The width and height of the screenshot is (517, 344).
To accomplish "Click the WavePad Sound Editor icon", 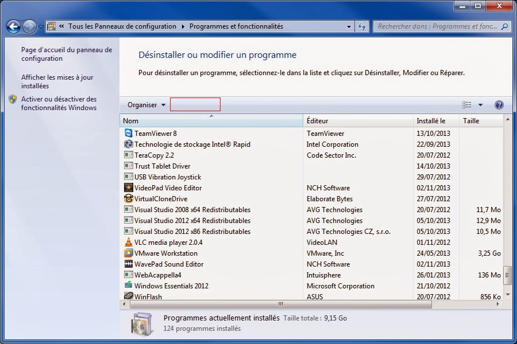I will 128,264.
